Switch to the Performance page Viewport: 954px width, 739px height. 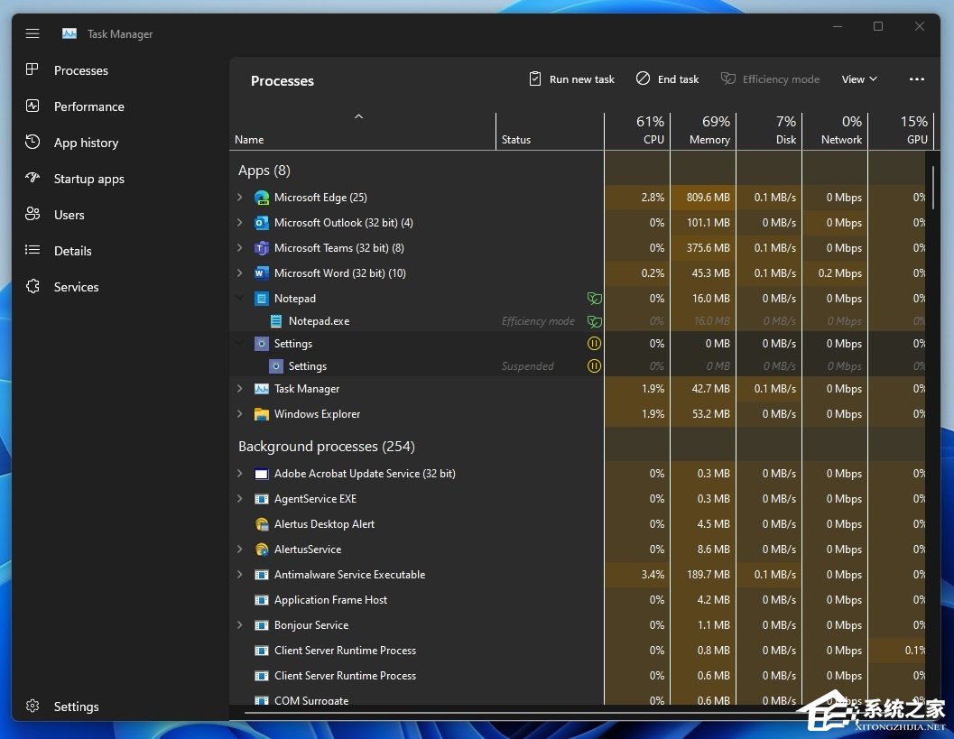pos(88,106)
